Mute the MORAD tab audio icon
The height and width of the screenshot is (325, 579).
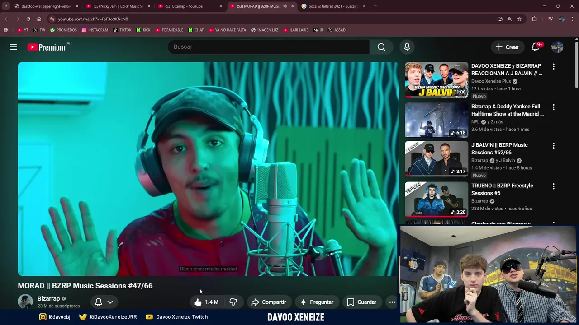coord(285,6)
